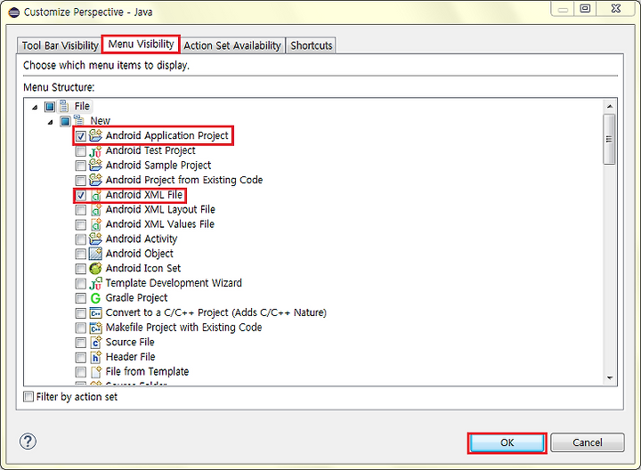This screenshot has height=470, width=641.
Task: Select Android XML Values File label
Action: tap(160, 224)
